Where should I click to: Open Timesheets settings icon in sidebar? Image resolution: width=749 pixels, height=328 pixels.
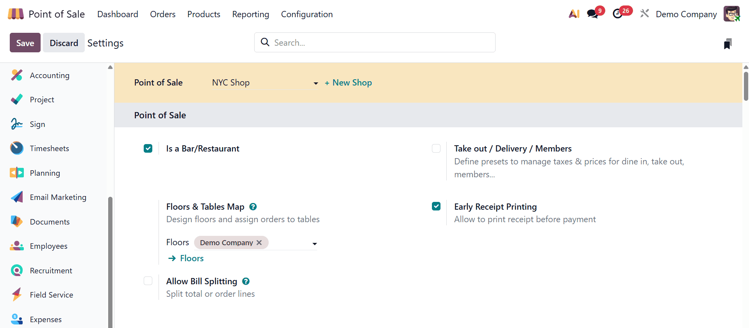17,148
